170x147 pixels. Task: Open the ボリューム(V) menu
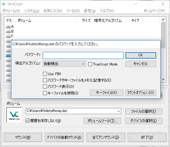pyautogui.click(x=11, y=11)
